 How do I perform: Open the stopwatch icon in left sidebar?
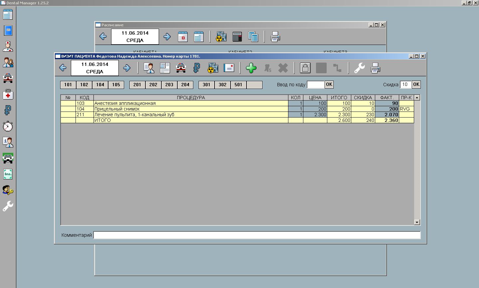(8, 127)
